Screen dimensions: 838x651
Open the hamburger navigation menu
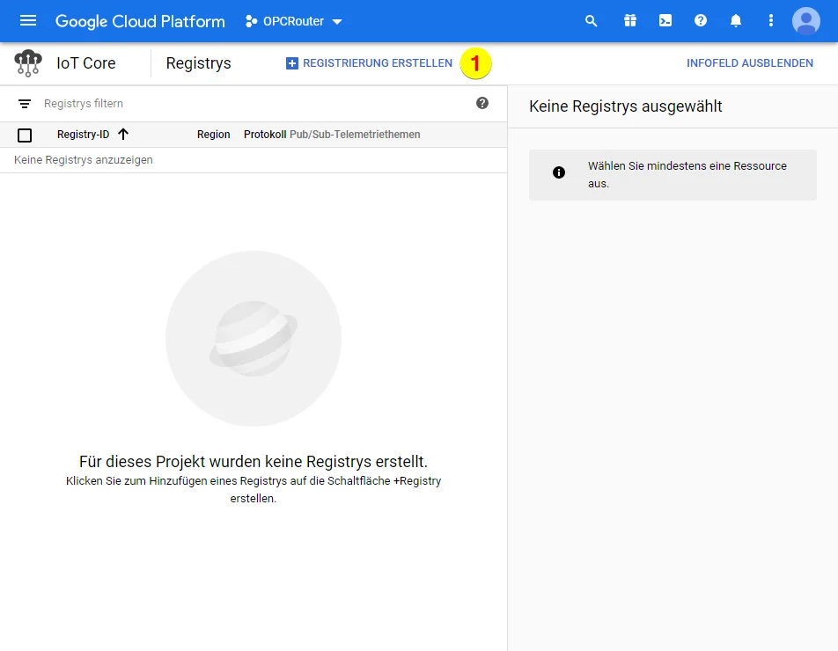click(x=28, y=21)
